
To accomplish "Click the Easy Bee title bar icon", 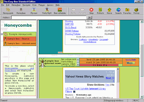I will [x=2, y=2].
